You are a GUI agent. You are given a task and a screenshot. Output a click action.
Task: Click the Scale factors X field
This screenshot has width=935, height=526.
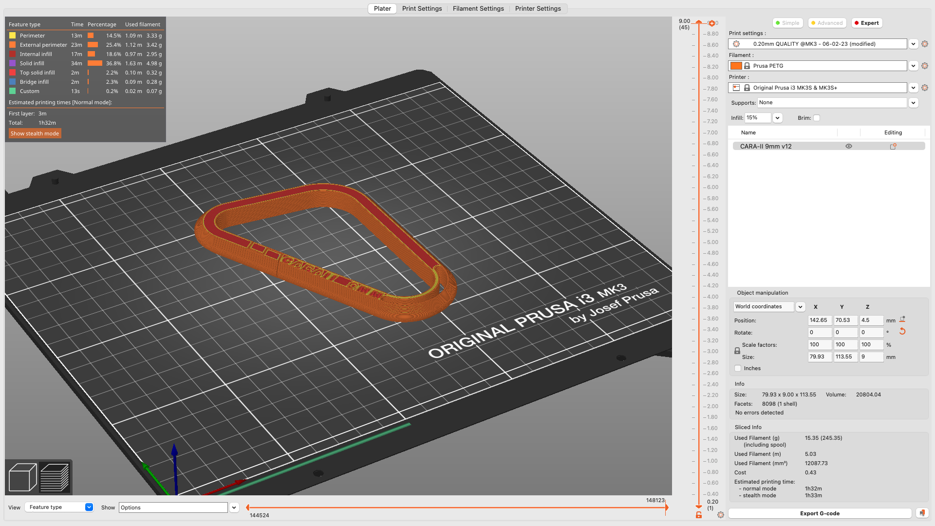point(820,345)
